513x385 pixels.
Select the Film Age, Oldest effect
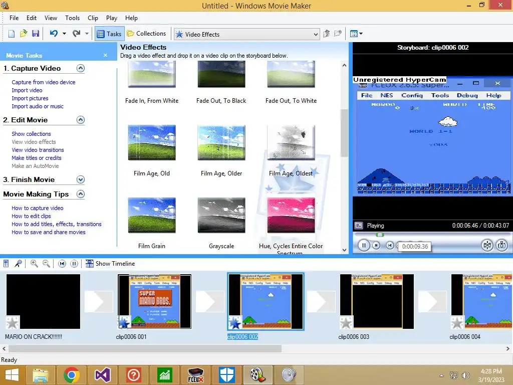pyautogui.click(x=291, y=143)
